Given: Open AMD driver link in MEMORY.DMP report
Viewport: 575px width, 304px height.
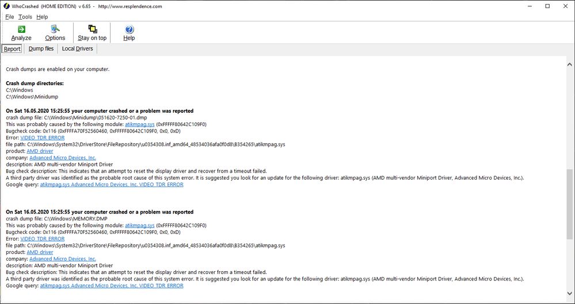Looking at the screenshot, I should tap(40, 252).
